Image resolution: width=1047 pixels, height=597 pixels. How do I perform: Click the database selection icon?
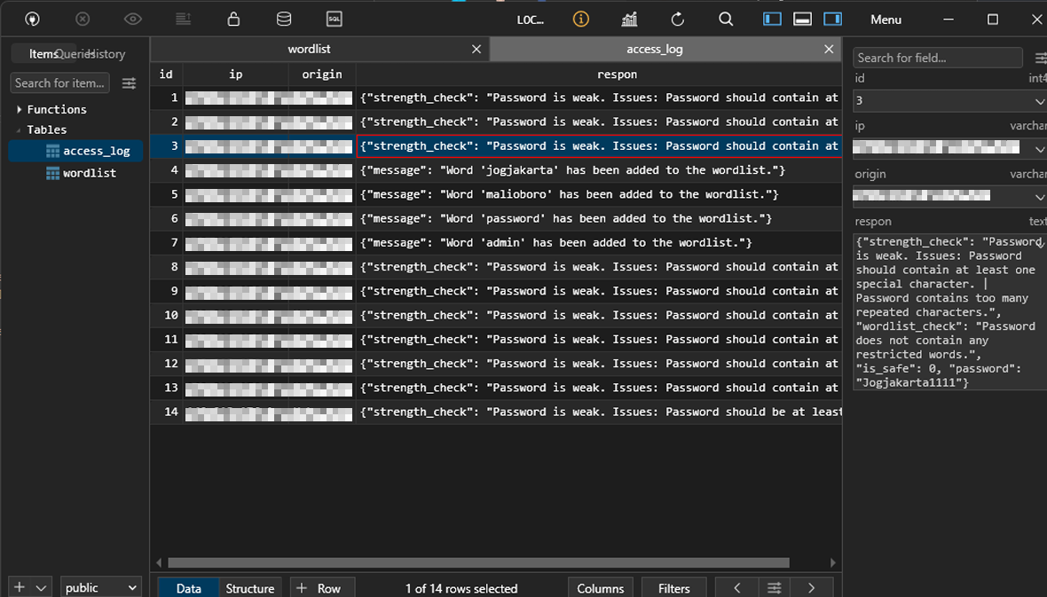[x=283, y=19]
